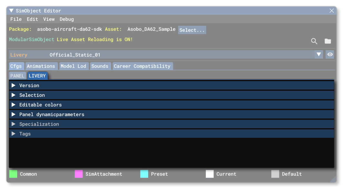This screenshot has width=343, height=189.
Task: Switch to the Animations tab
Action: tap(41, 66)
